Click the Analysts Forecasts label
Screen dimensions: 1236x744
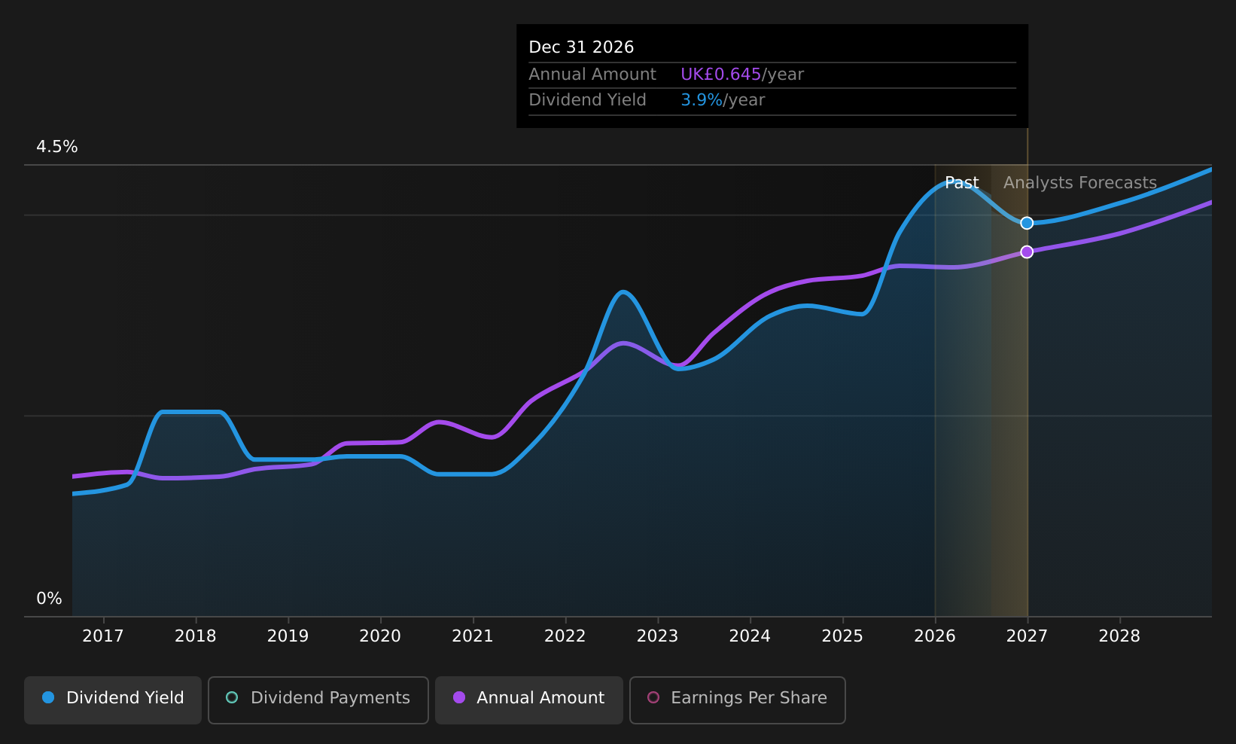click(x=1080, y=183)
